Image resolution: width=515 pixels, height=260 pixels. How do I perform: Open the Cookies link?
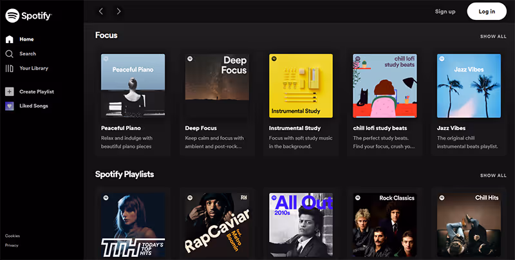click(12, 236)
